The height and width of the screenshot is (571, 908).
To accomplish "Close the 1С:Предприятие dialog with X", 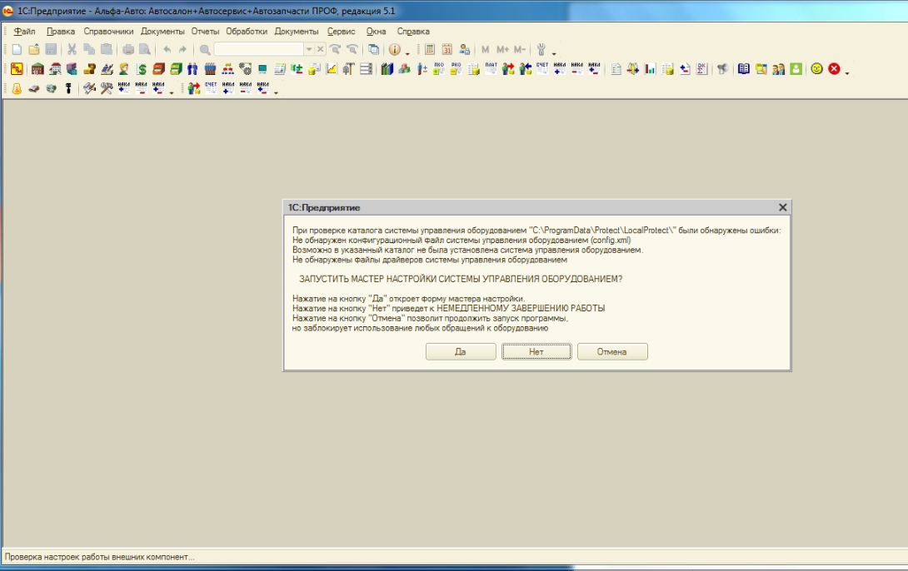I will [782, 207].
